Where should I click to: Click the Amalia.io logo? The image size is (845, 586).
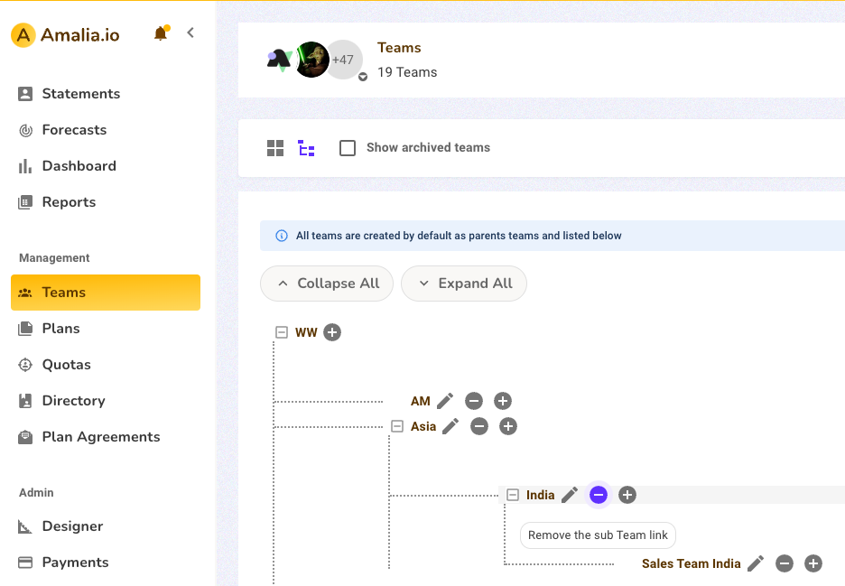pyautogui.click(x=65, y=35)
